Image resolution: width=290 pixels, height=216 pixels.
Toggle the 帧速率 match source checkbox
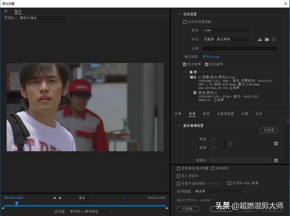pos(276,160)
